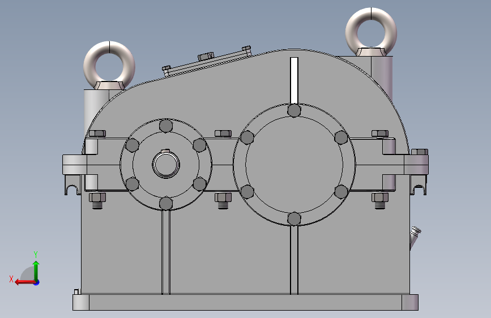491x318 pixels.
Task: Select the vertical rib below the small bearing cover
Action: [166, 252]
